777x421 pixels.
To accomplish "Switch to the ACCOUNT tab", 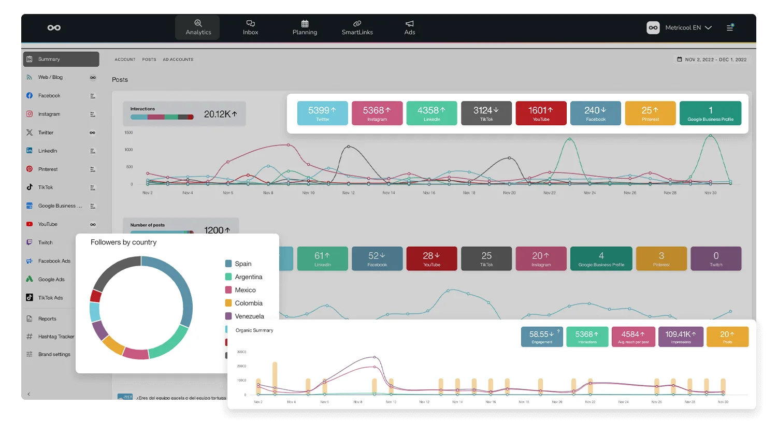I will [125, 60].
